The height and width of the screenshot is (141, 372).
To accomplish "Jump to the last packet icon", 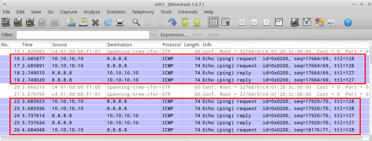I will click(197, 23).
